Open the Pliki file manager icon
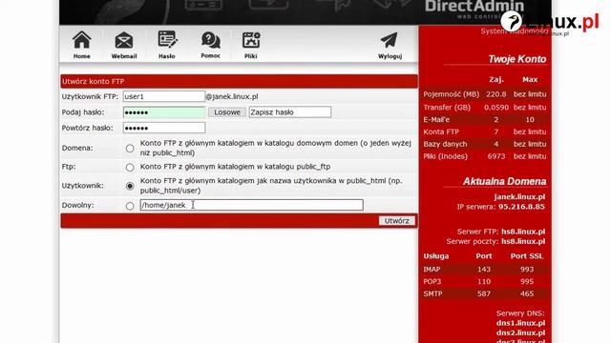611x343 pixels. (251, 40)
